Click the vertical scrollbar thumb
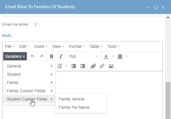This screenshot has width=171, height=119. pos(168,100)
